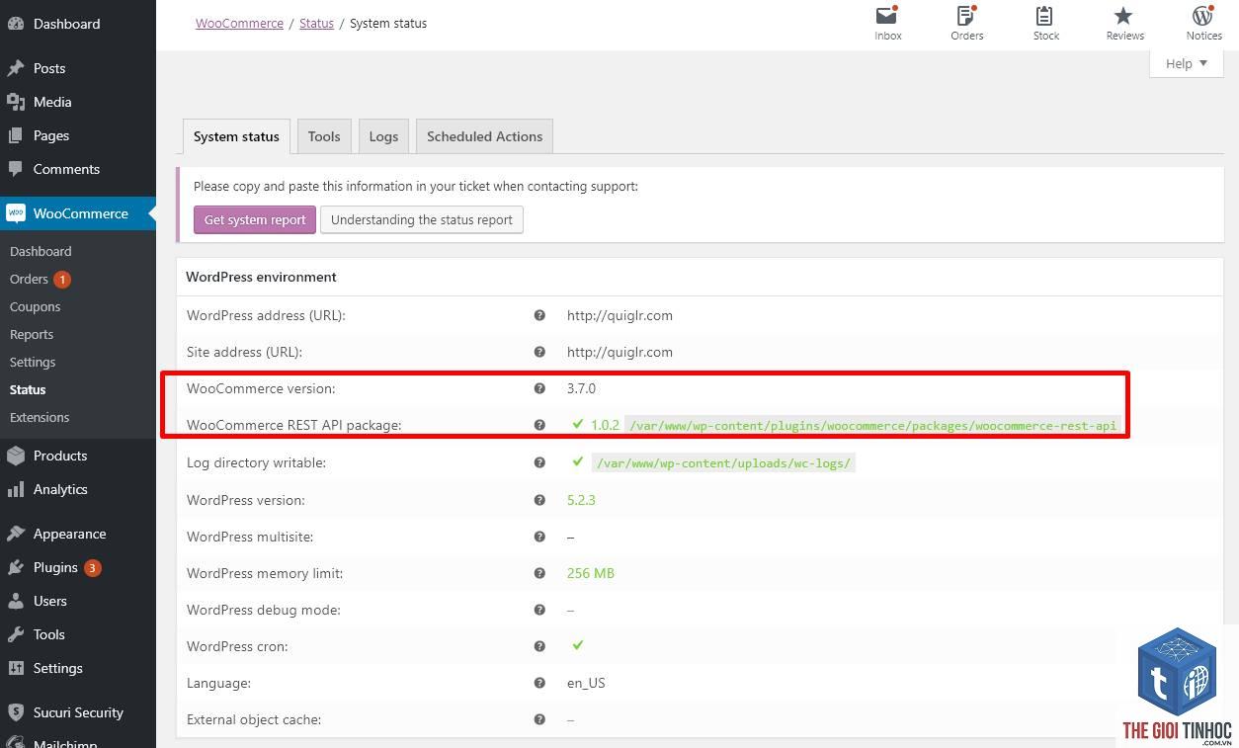Viewport: 1239px width, 748px height.
Task: Click help tip beside WordPress debug mode
Action: point(539,610)
